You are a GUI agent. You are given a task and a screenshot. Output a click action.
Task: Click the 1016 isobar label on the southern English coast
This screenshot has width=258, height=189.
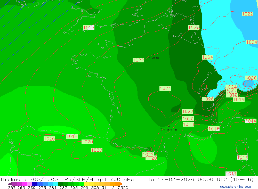click(88, 28)
